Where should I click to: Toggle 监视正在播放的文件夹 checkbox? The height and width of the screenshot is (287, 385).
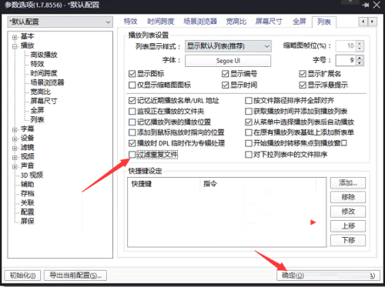(132, 112)
